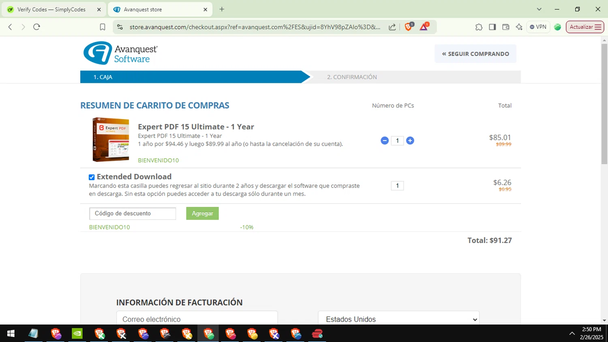Toggle the browser sidebar panel icon
The image size is (608, 342).
point(492,27)
